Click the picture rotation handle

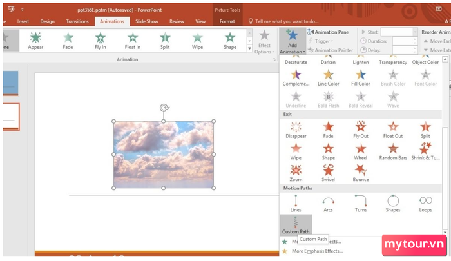(x=164, y=108)
